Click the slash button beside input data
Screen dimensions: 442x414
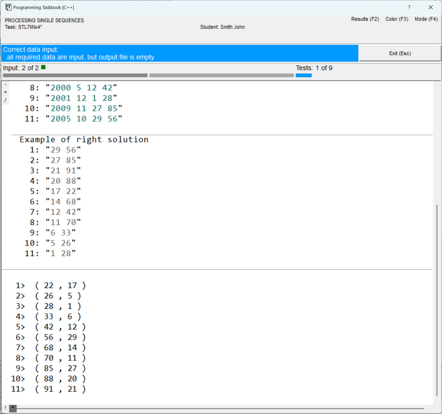[x=5, y=100]
